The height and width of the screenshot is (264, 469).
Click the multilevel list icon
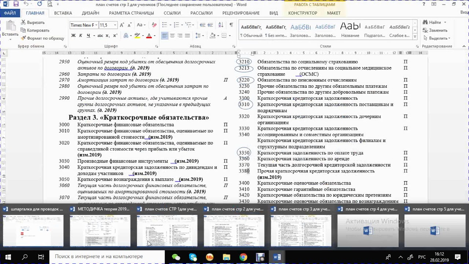tap(189, 25)
